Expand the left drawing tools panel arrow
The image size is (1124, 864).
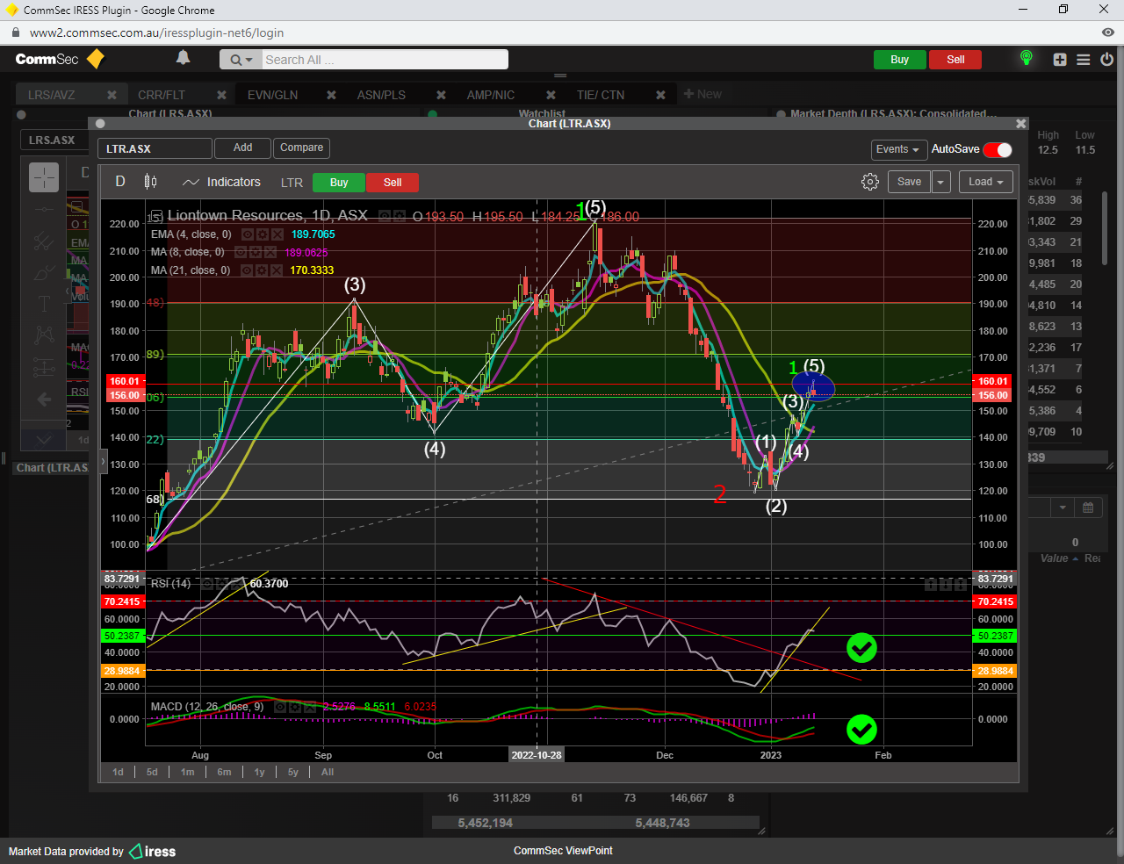click(103, 461)
